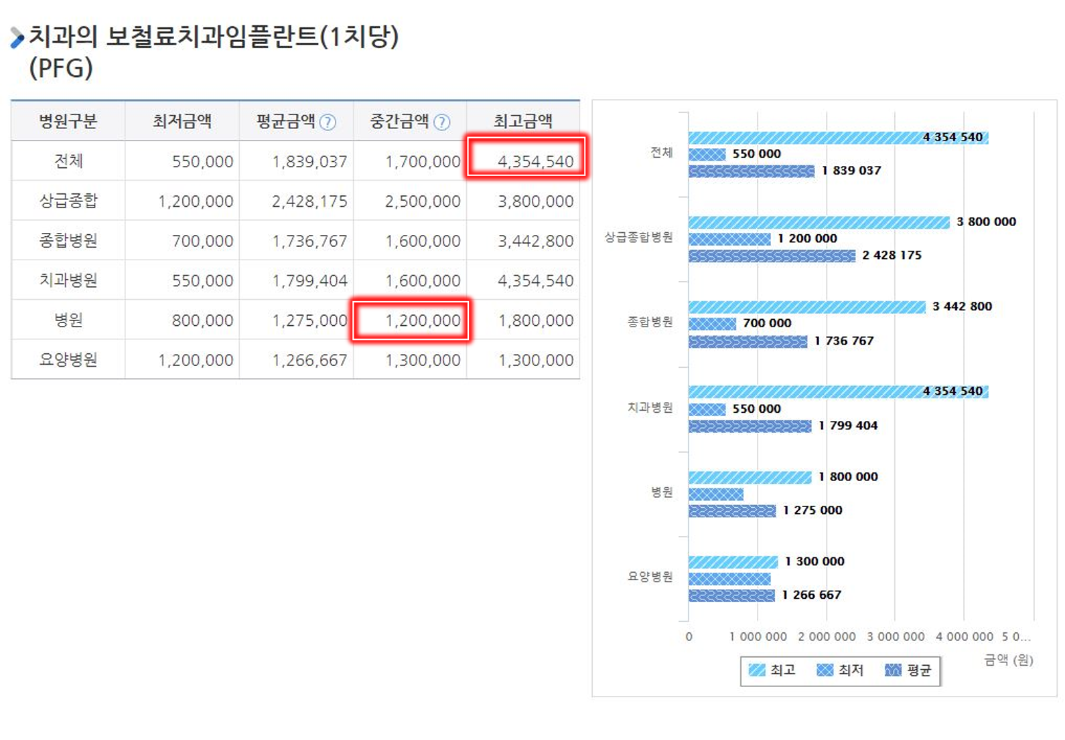Screen dimensions: 1065x740
Task: Click the 전체 최고 bar in chart
Action: click(839, 137)
